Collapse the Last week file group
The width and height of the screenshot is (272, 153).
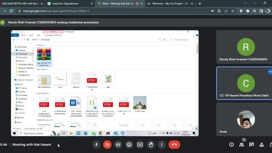pos(36,69)
